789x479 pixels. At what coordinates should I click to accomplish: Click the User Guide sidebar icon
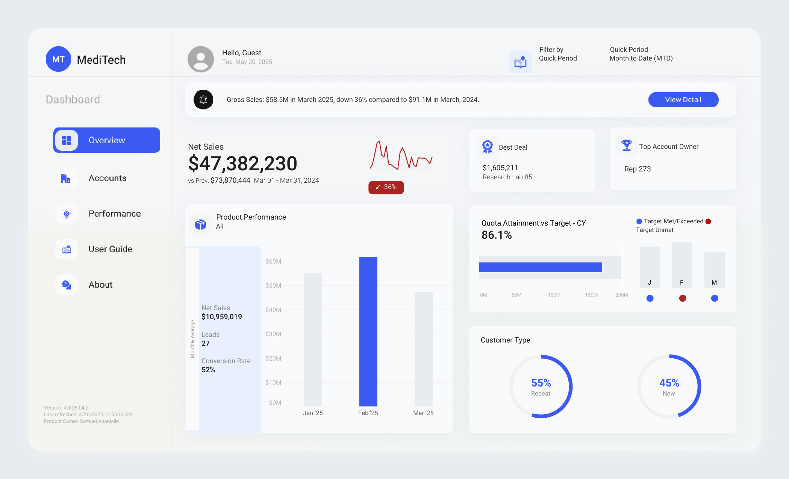66,249
